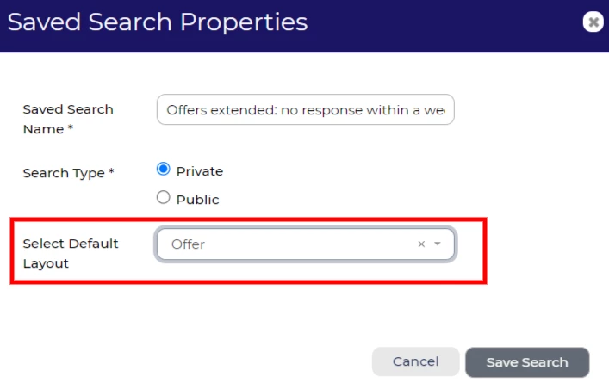Click the Saved Search Name text field

coord(305,110)
